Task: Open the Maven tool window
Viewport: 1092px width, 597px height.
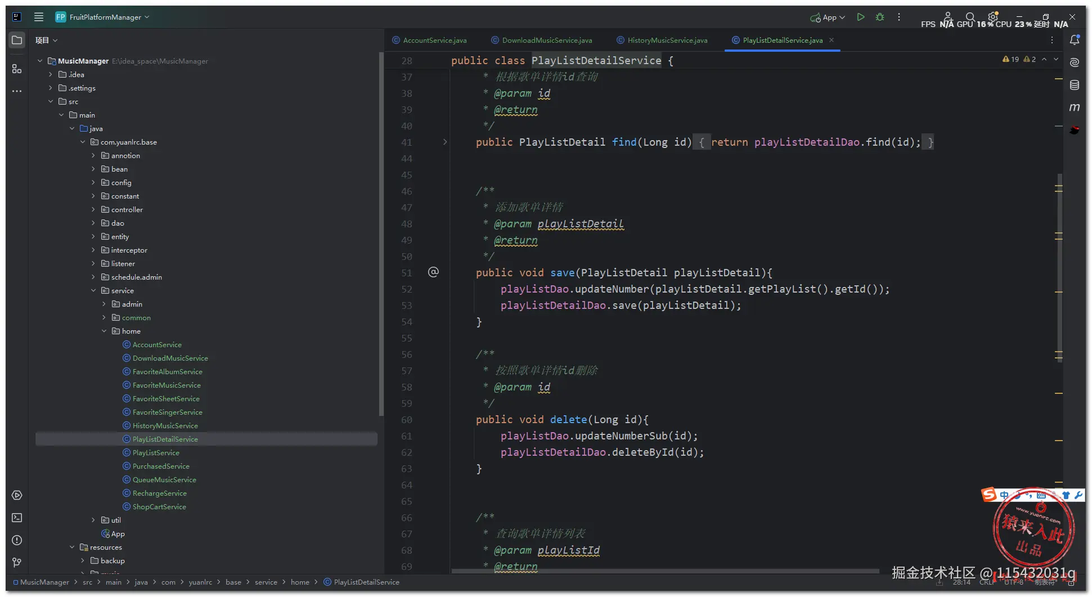Action: [1075, 107]
